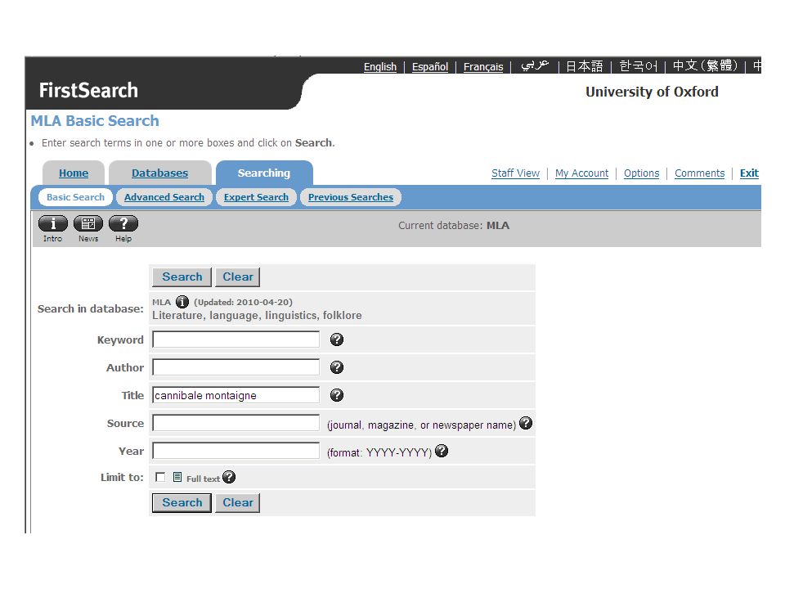This screenshot has width=785, height=589.
Task: Switch to Advanced Search sub-tab
Action: 164,197
